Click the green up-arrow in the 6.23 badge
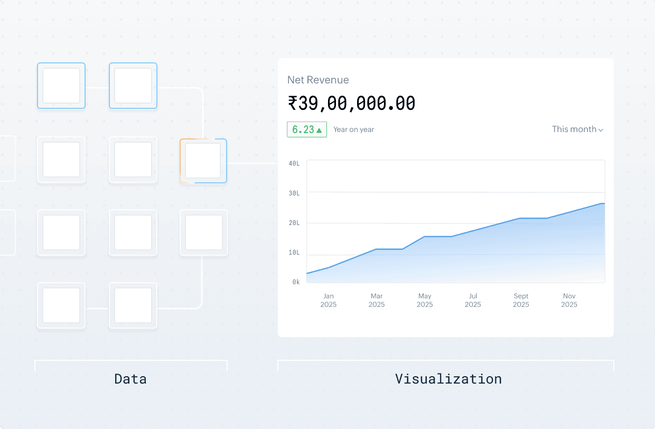The height and width of the screenshot is (429, 655). (319, 130)
